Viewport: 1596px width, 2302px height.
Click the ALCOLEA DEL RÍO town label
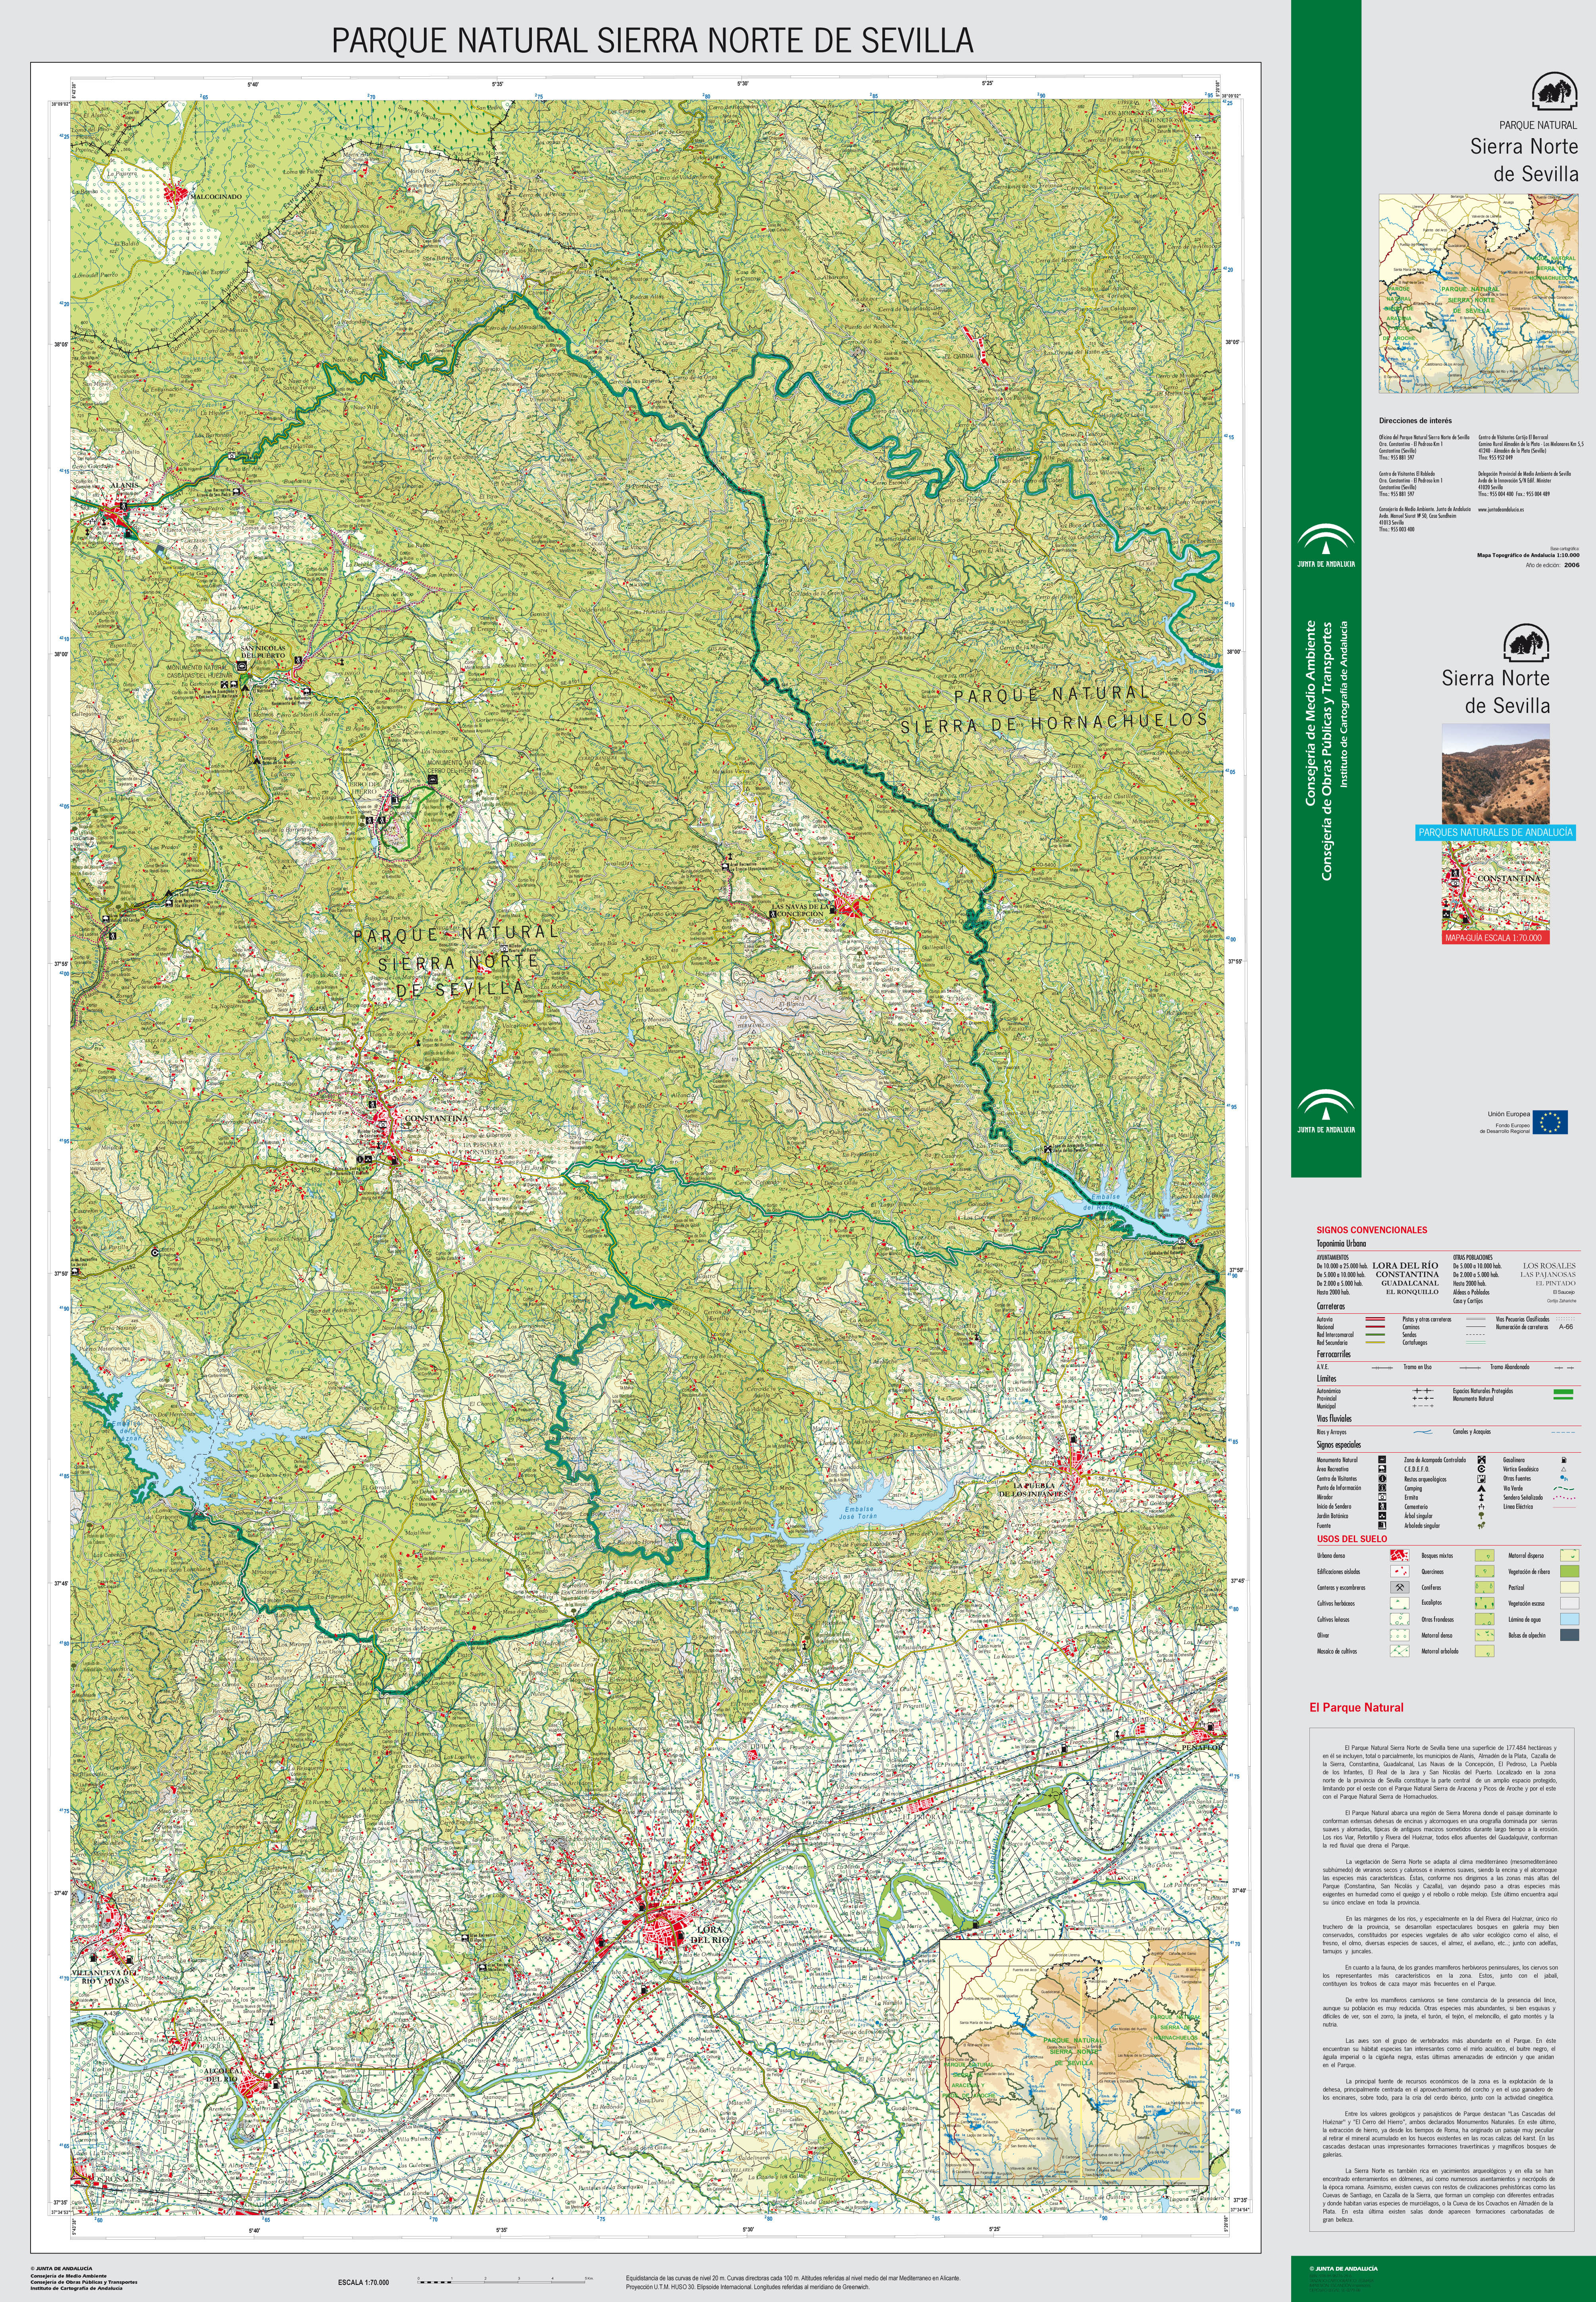coord(222,2075)
